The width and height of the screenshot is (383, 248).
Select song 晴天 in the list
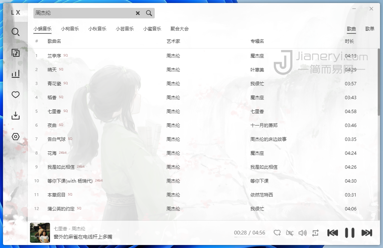pos(52,70)
